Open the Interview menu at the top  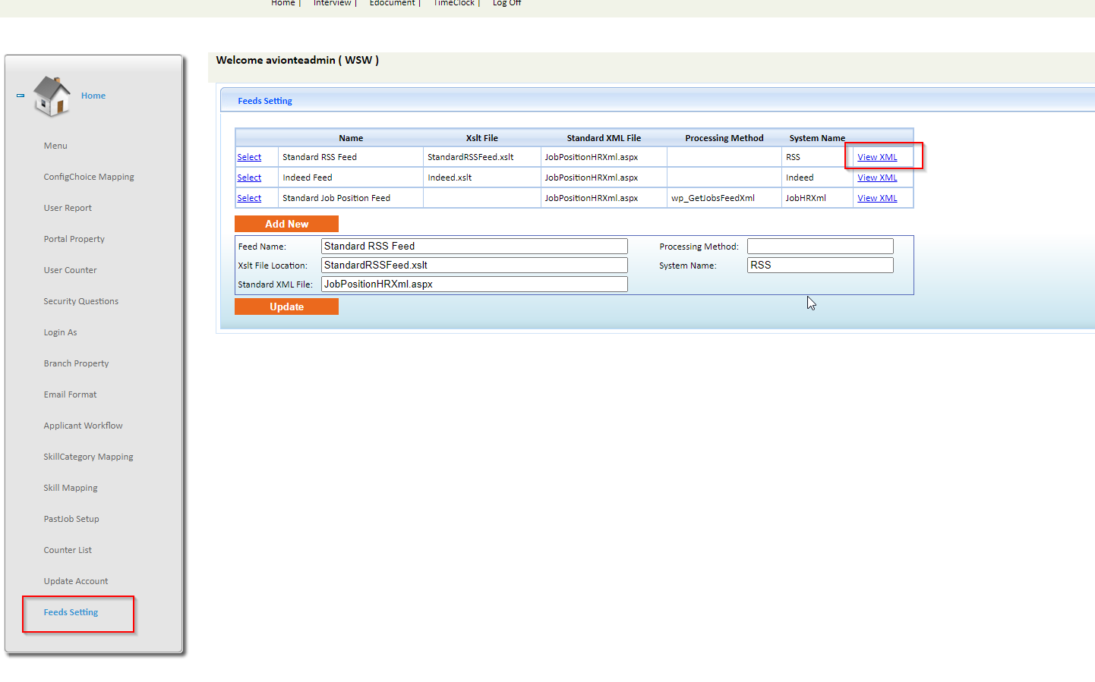(332, 3)
